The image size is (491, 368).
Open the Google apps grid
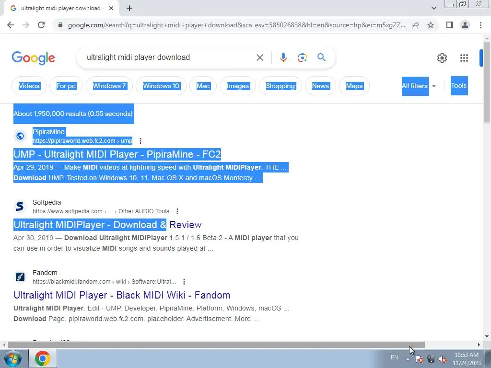pos(464,58)
